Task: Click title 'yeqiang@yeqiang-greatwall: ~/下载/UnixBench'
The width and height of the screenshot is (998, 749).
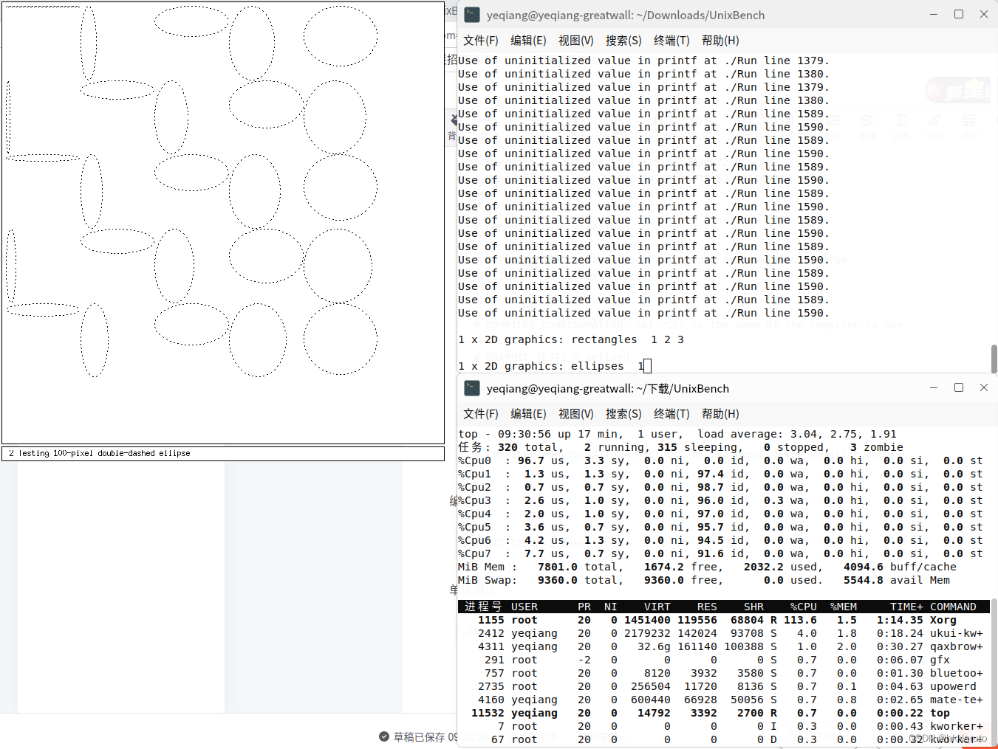Action: [x=608, y=388]
